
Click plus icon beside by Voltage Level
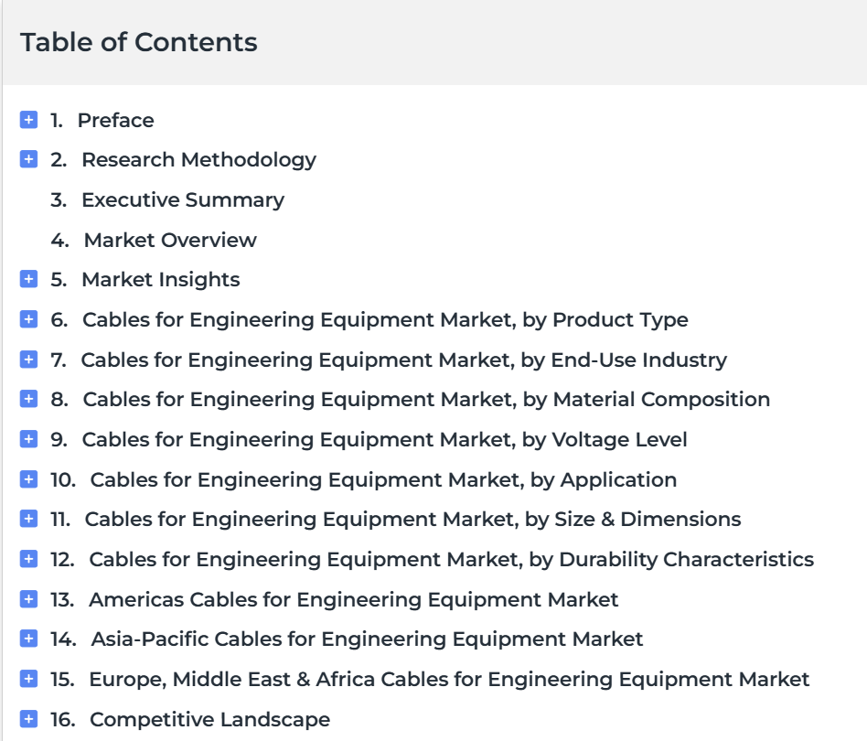click(x=28, y=439)
